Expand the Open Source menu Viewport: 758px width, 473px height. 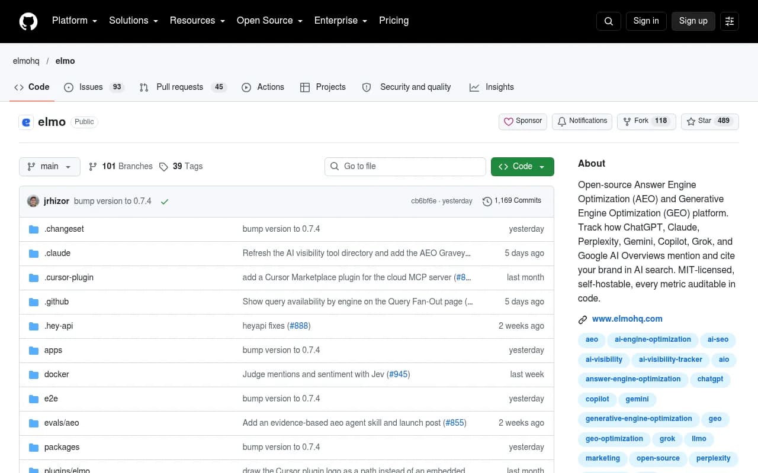(x=269, y=21)
